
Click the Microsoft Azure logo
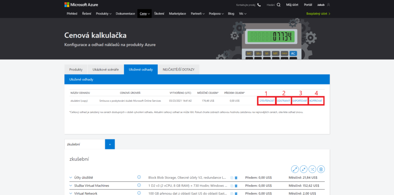pos(80,5)
